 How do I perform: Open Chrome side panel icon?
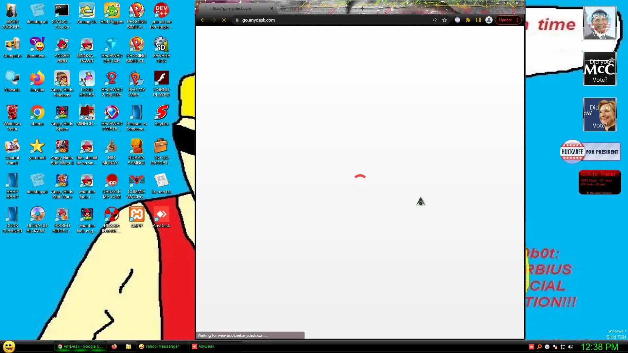pos(478,20)
